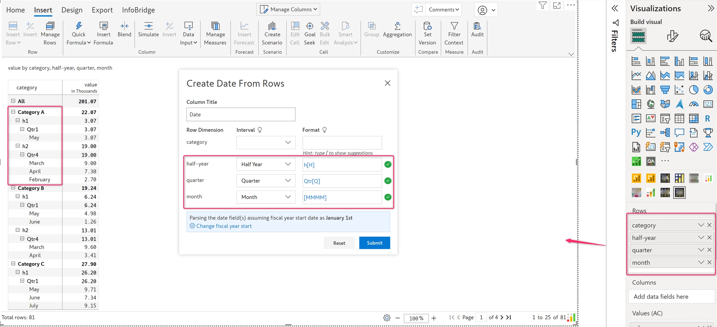Collapse the All rows group
Image resolution: width=717 pixels, height=327 pixels.
13,101
